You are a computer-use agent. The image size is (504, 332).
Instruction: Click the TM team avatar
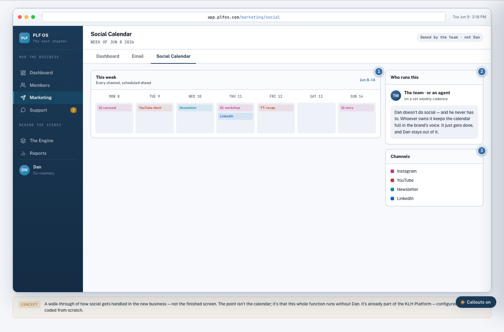point(396,96)
